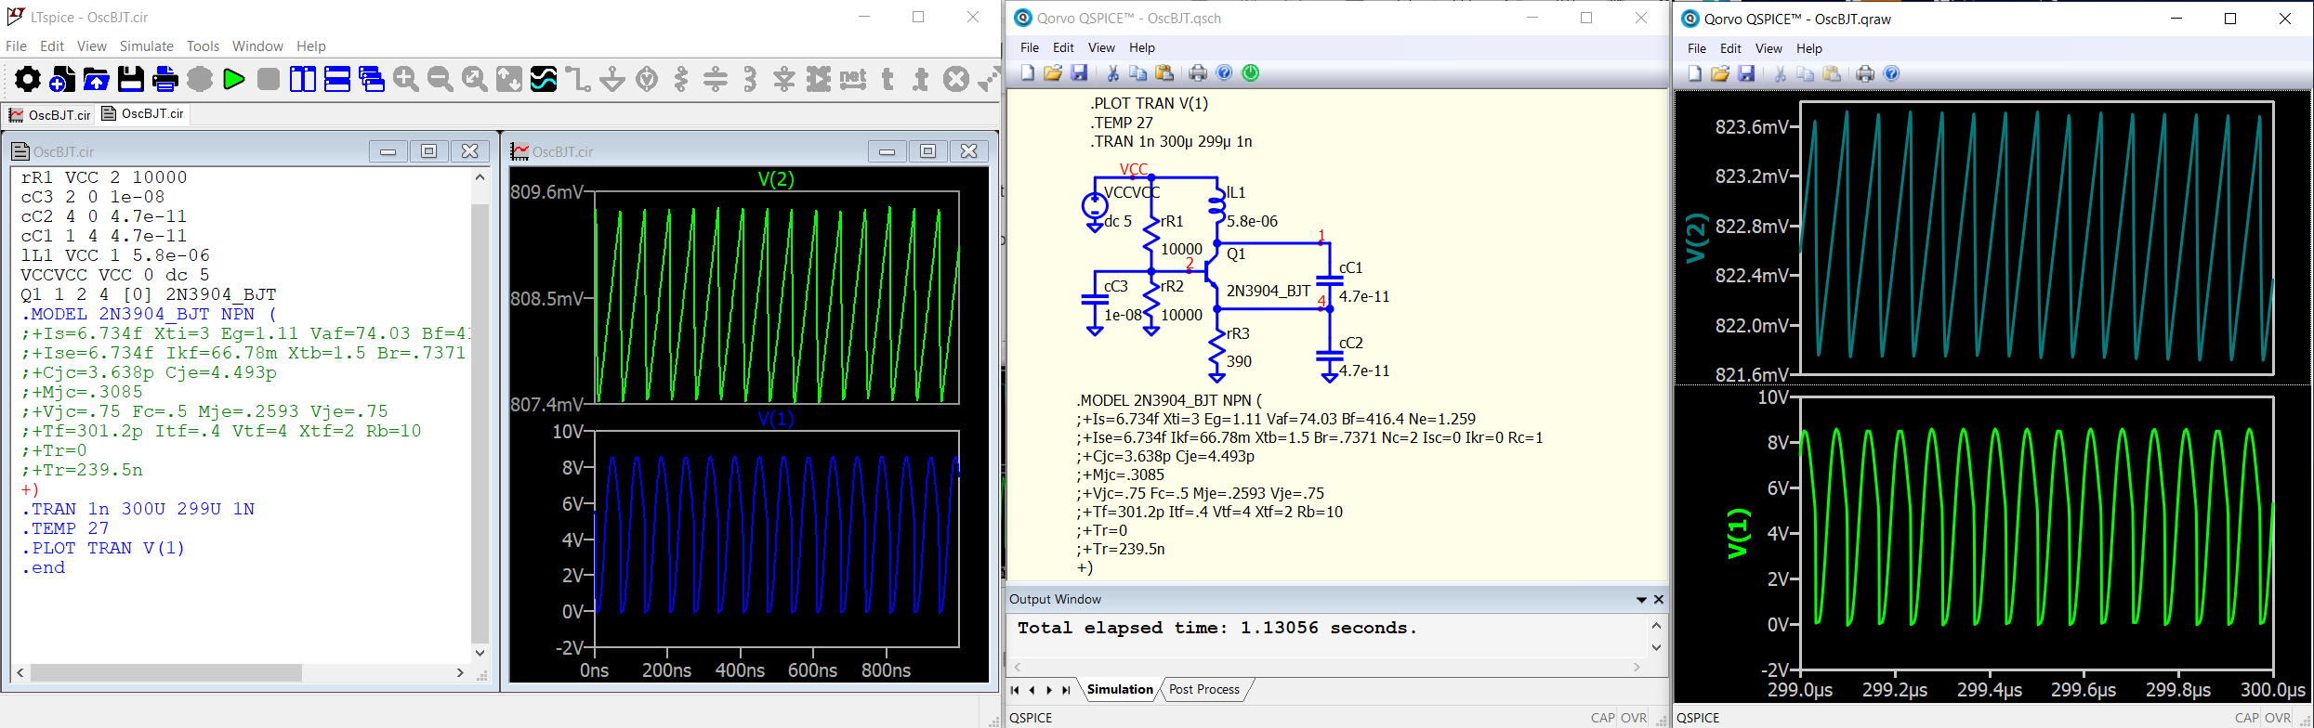This screenshot has width=2314, height=728.
Task: Save file with LTspice floppy disk icon
Action: coord(131,80)
